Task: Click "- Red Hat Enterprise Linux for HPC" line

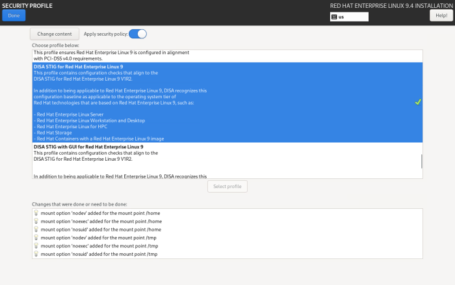Action: 70,127
